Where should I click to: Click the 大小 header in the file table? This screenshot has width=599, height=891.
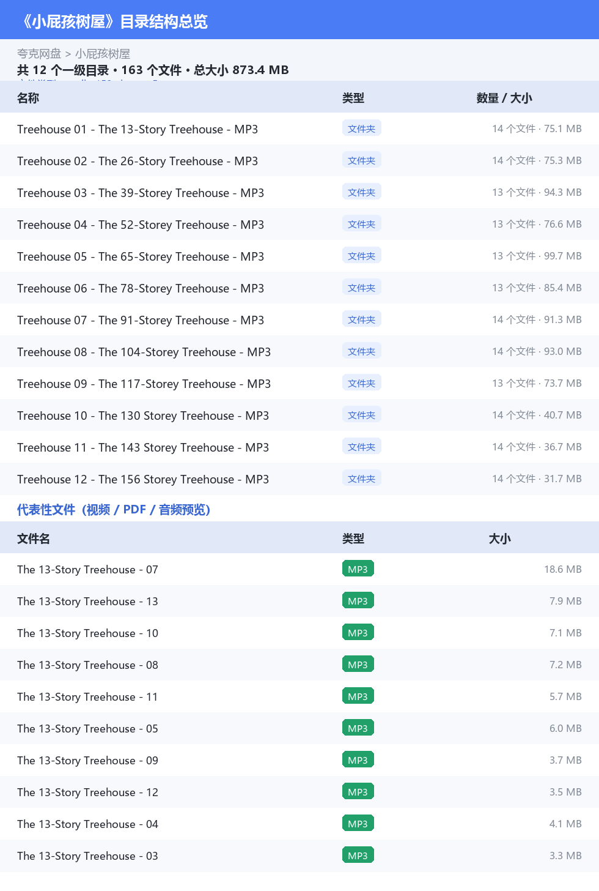499,539
